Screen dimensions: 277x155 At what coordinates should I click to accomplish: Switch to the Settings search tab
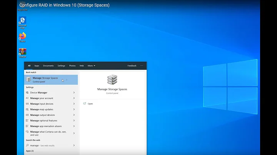click(x=61, y=66)
